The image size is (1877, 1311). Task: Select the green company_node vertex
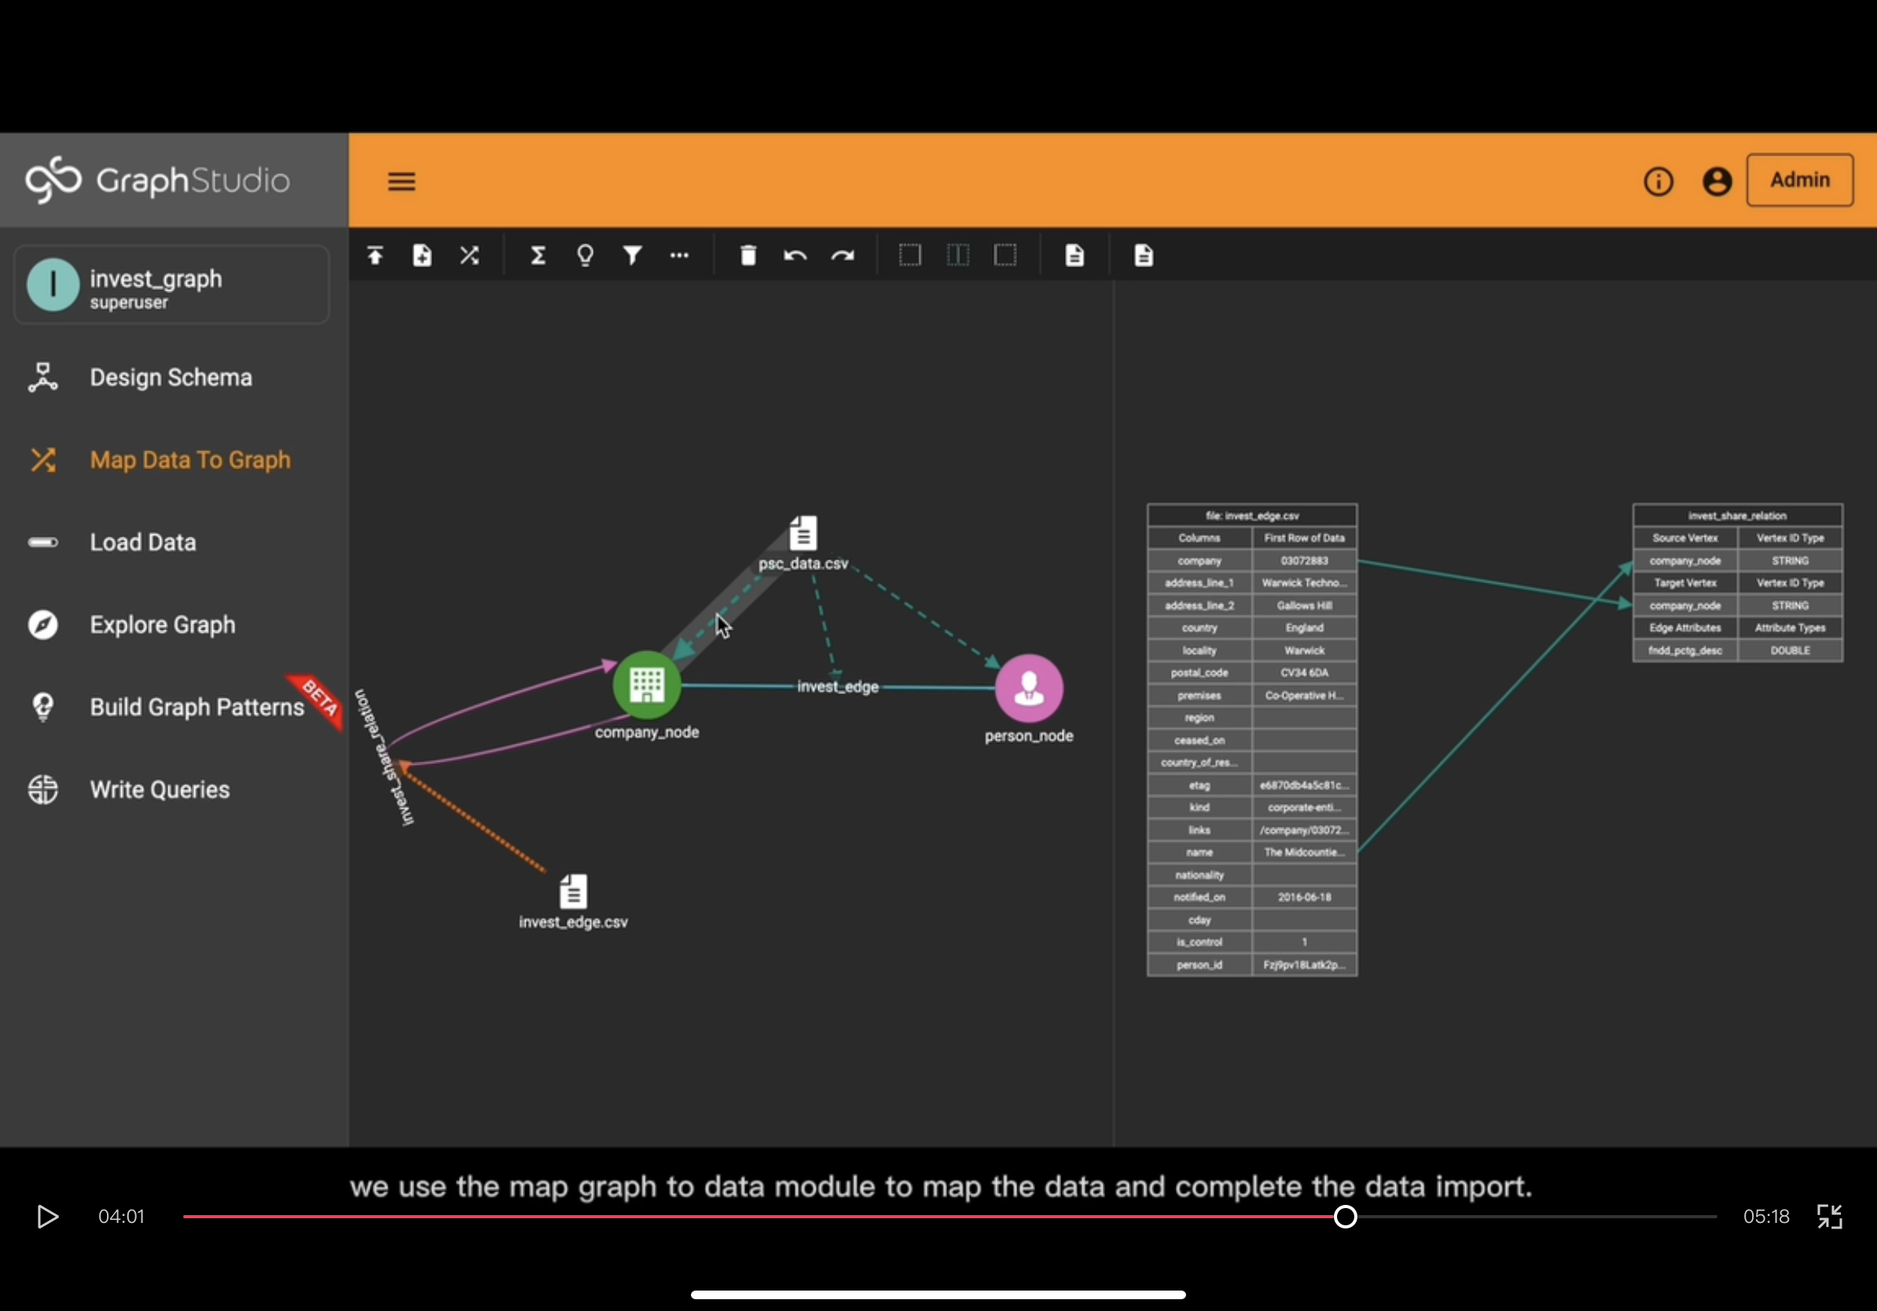(646, 685)
